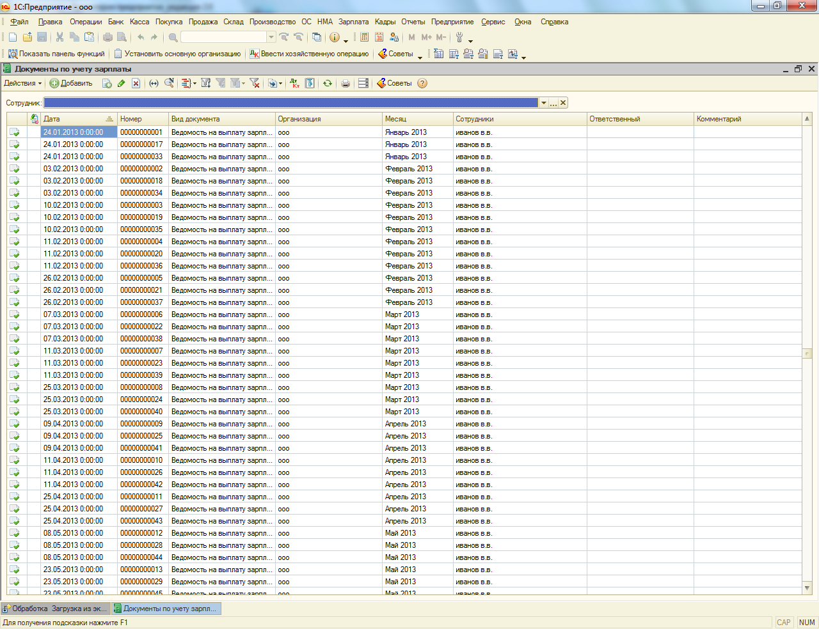This screenshot has height=629, width=819.
Task: Click the printer icon in document toolbar
Action: click(x=346, y=83)
